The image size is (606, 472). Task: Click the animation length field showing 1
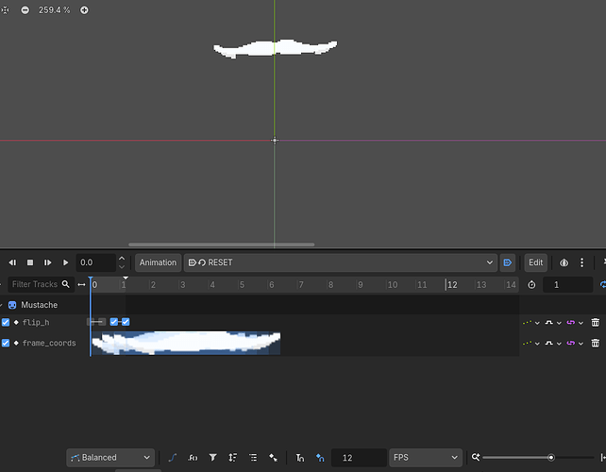click(567, 285)
